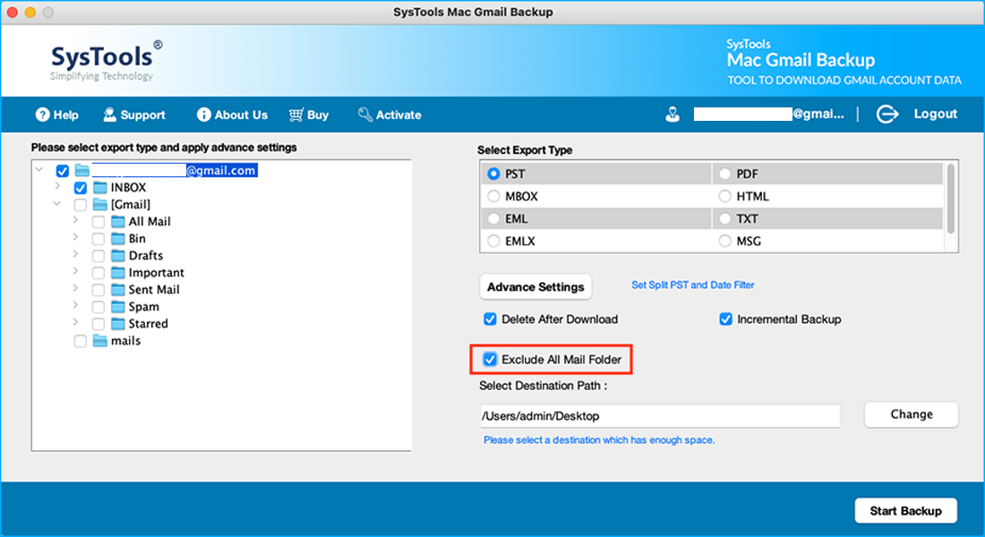Viewport: 985px width, 537px height.
Task: Click the Starred folder icon
Action: coord(118,323)
